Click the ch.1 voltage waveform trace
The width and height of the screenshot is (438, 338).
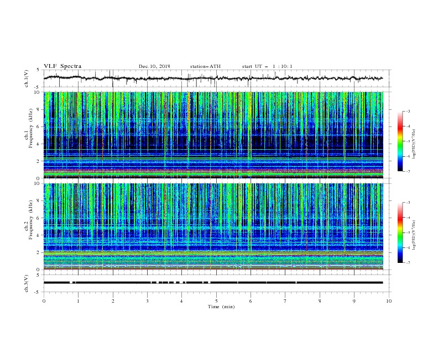point(213,78)
